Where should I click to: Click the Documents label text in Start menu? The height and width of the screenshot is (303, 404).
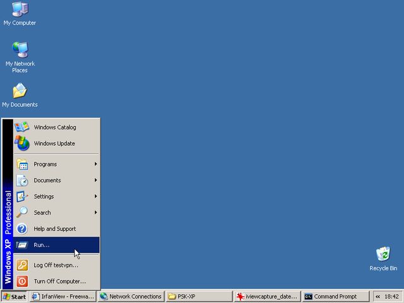tap(47, 181)
